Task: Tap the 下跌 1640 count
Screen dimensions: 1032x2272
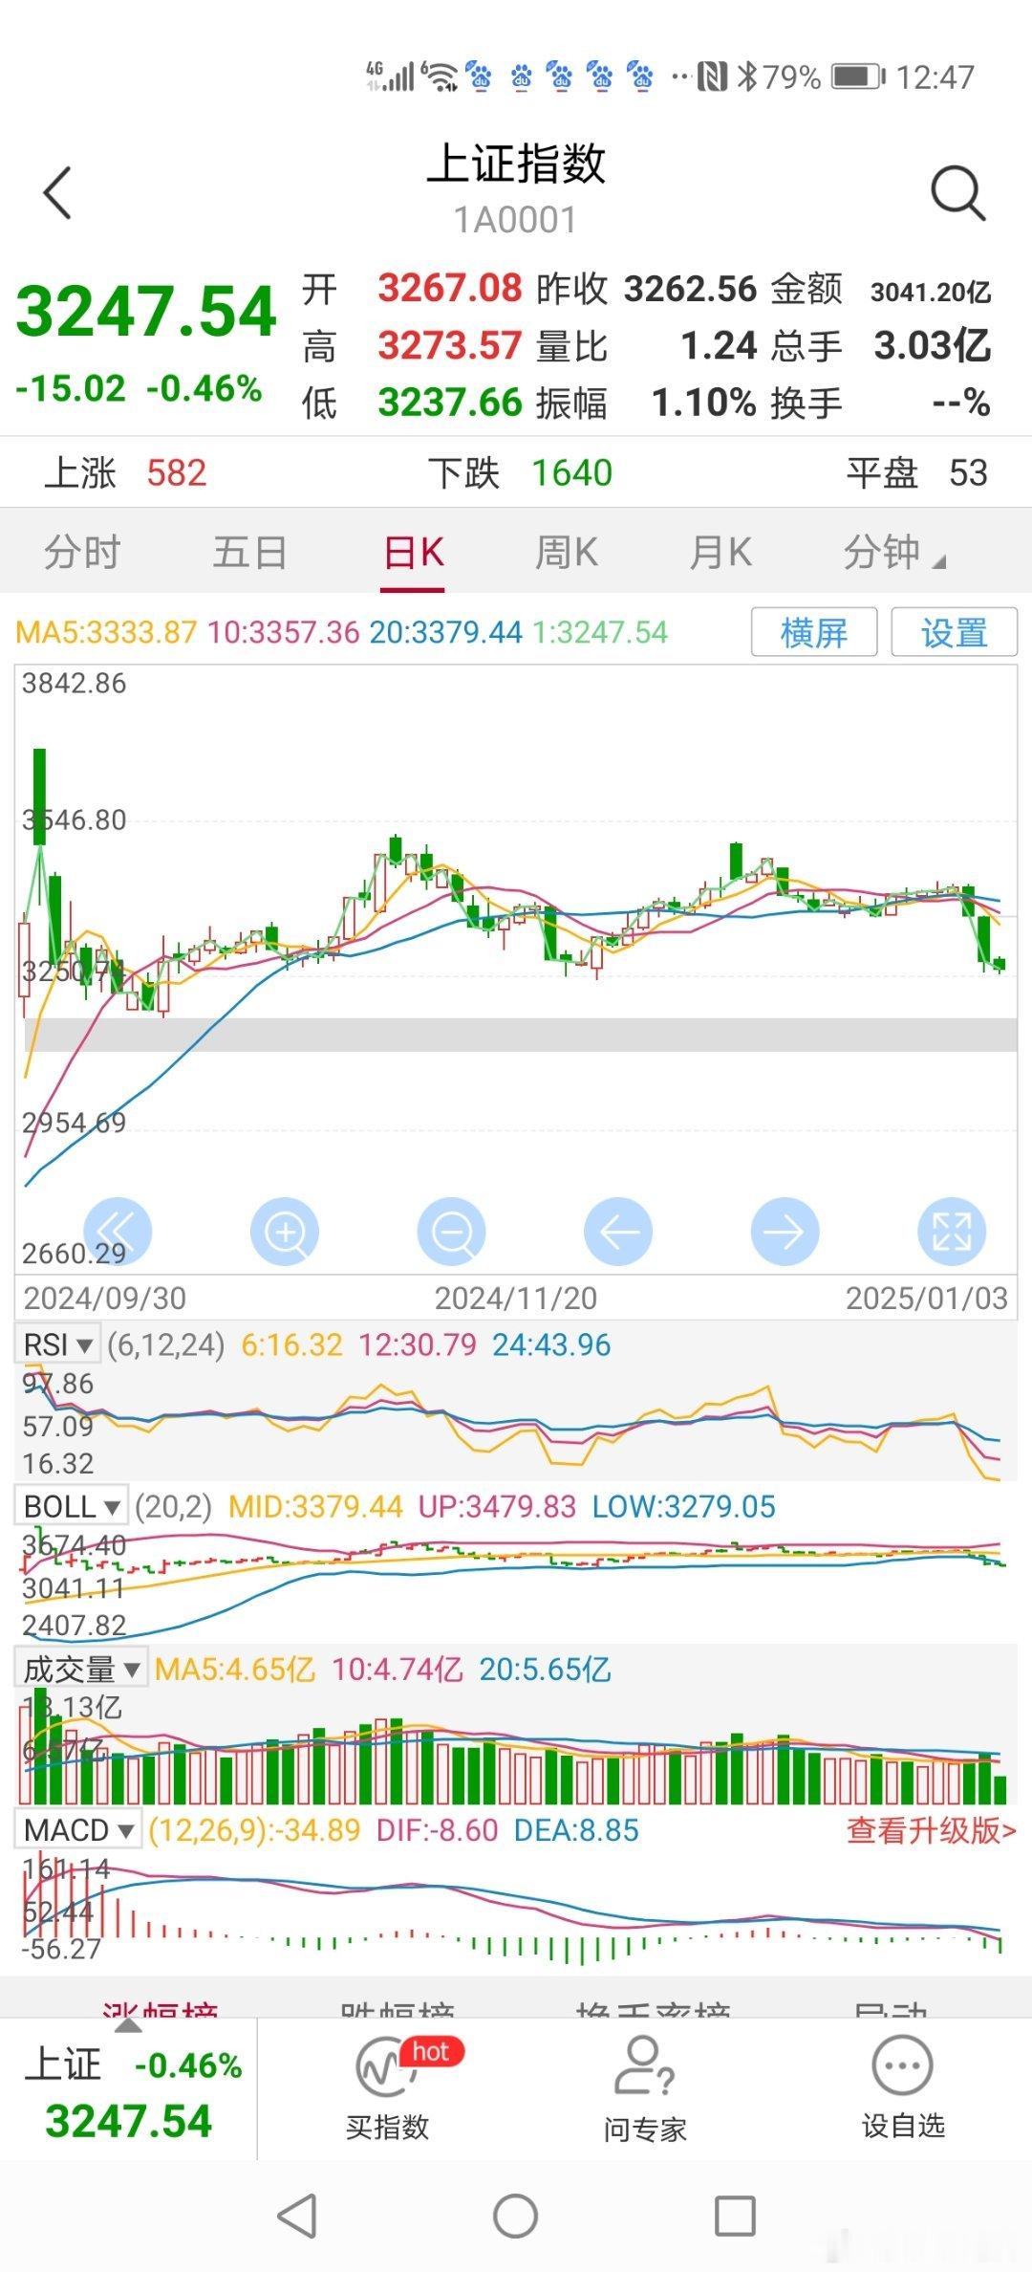Action: pyautogui.click(x=521, y=472)
